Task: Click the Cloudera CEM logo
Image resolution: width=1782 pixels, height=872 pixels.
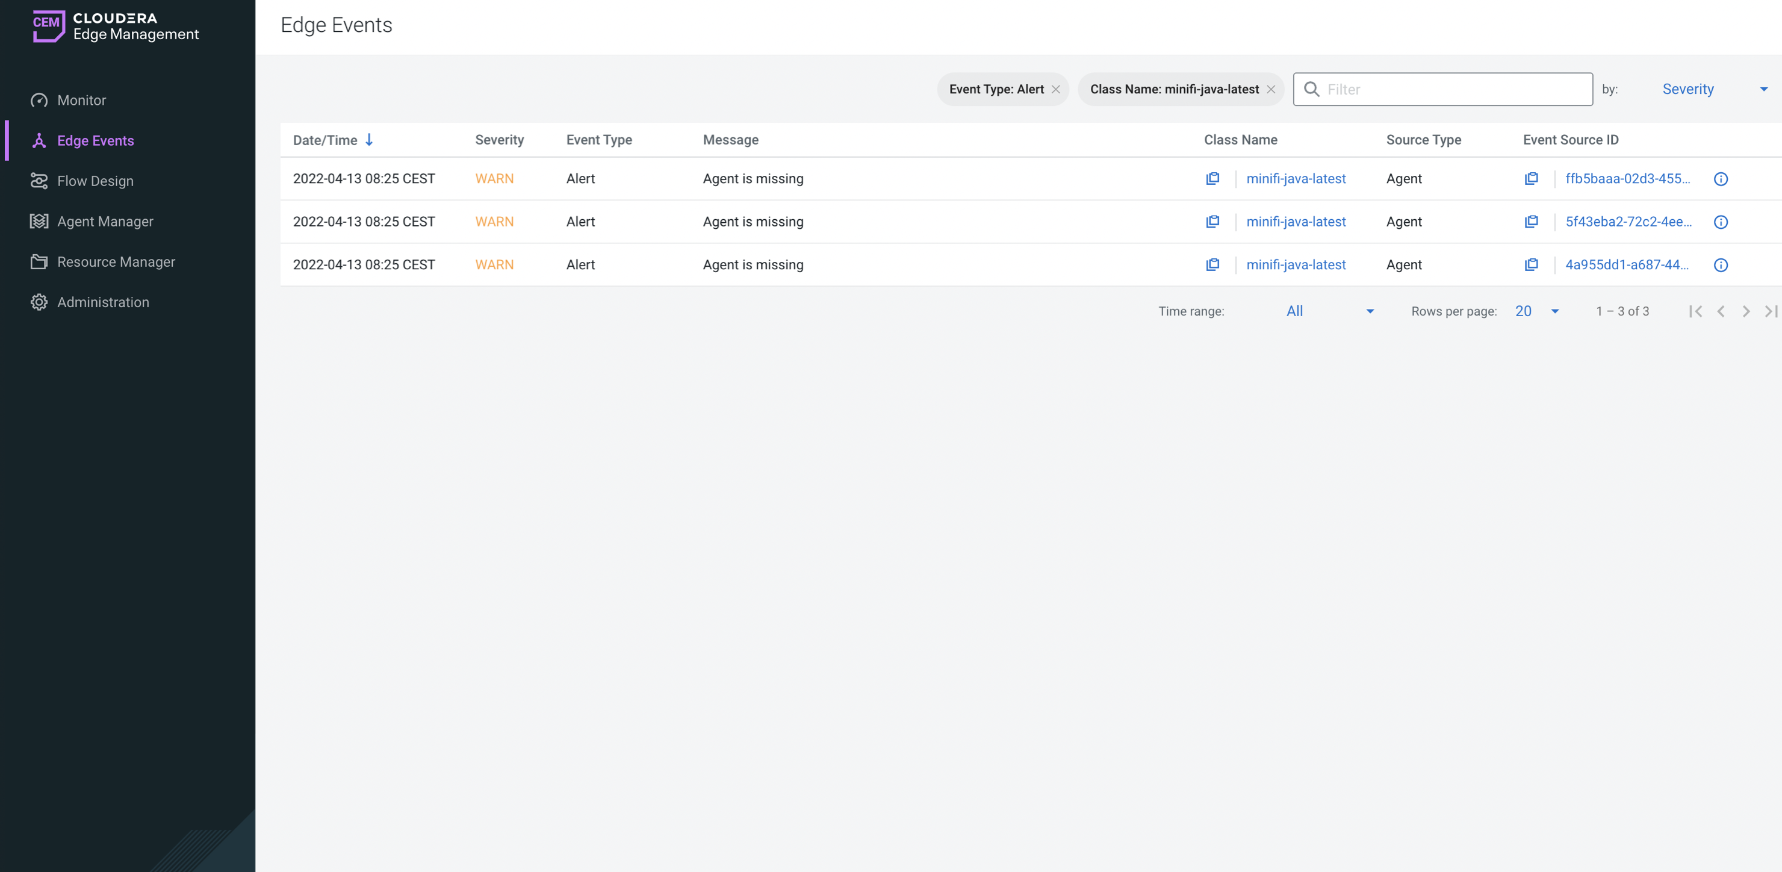Action: (49, 26)
